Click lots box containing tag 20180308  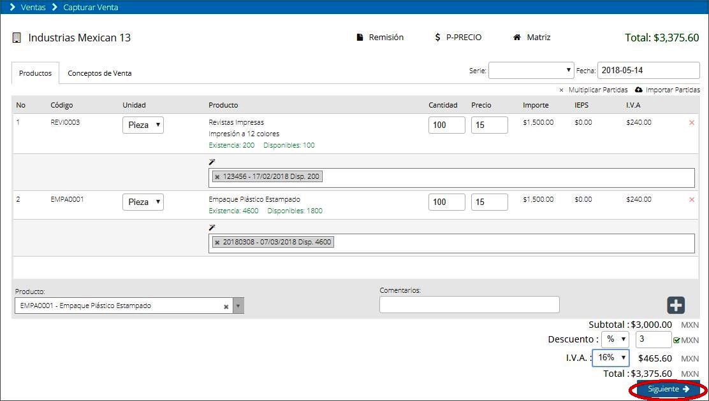coord(451,243)
